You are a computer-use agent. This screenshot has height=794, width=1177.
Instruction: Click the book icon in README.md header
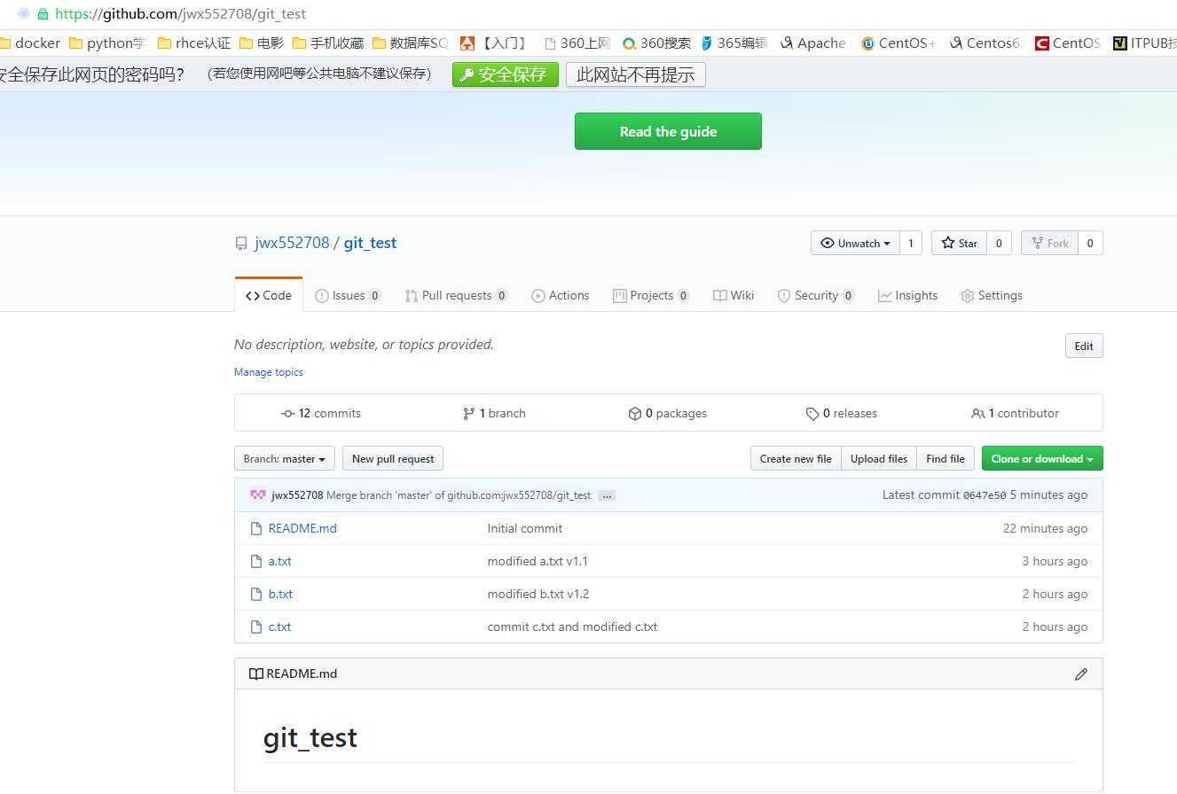(255, 674)
